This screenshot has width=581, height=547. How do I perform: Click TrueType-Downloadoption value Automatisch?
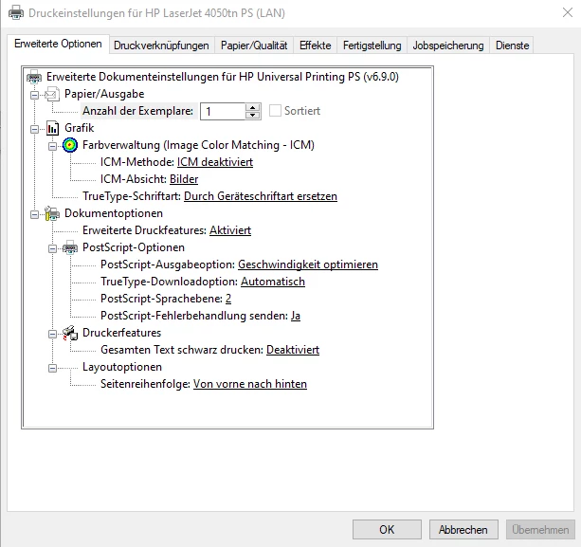273,282
